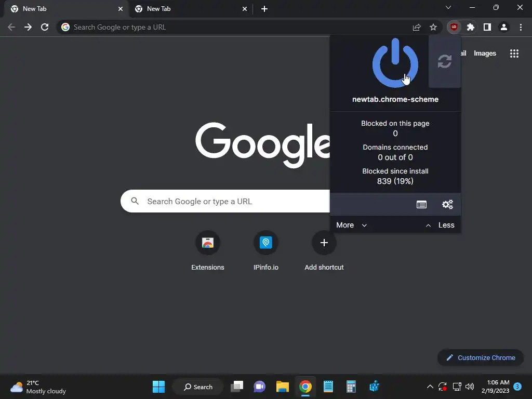Open the blue cube app on taskbar
This screenshot has height=399, width=532.
pyautogui.click(x=374, y=387)
